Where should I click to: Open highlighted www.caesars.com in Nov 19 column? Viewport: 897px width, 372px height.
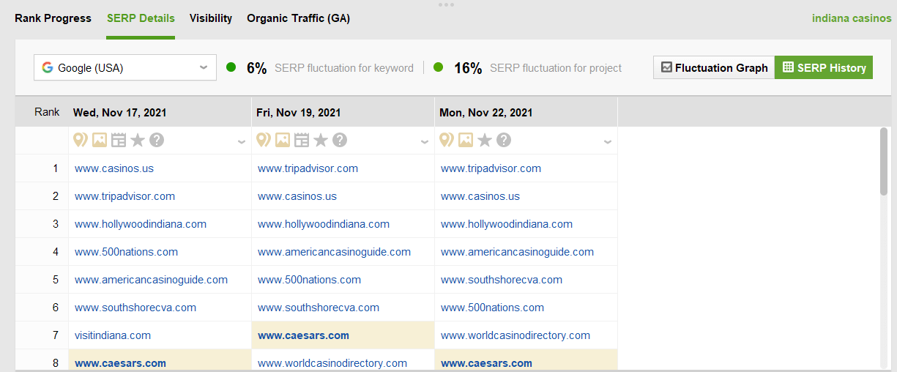[x=303, y=335]
